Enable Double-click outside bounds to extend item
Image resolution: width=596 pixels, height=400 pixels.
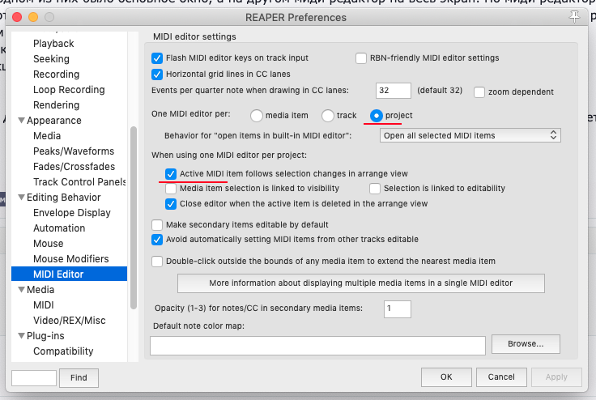coord(157,262)
